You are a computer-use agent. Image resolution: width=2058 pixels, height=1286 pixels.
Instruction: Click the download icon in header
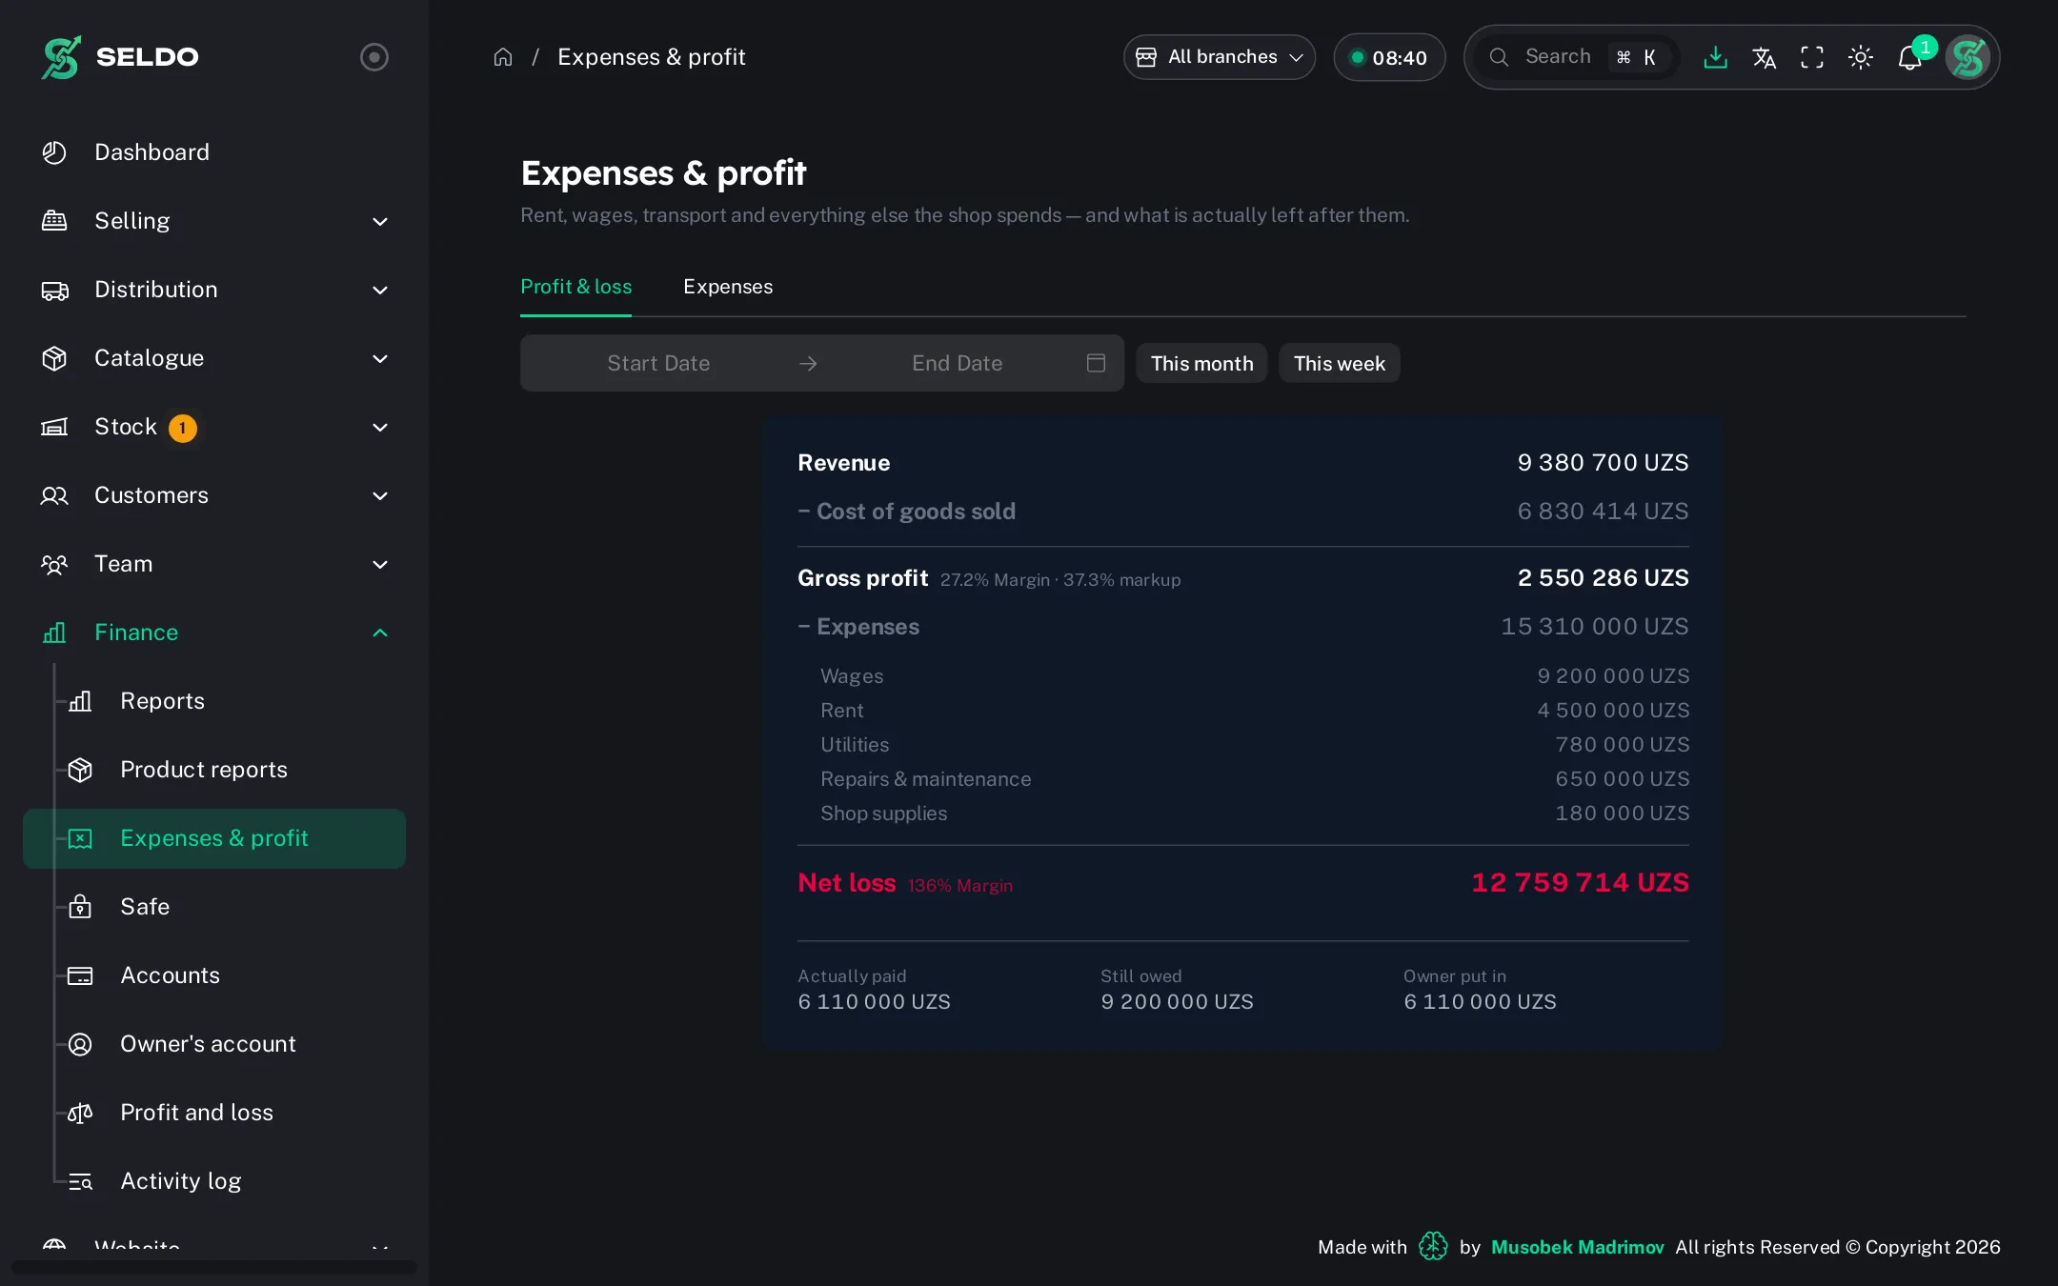point(1715,57)
